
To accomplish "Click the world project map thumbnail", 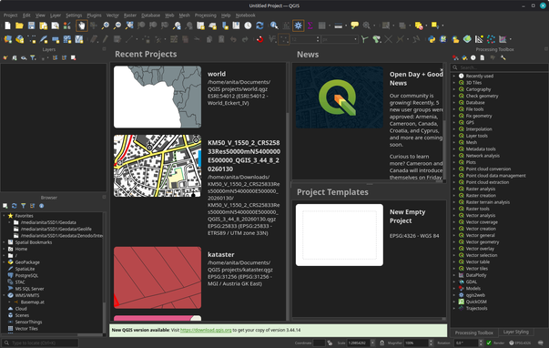I will click(158, 97).
